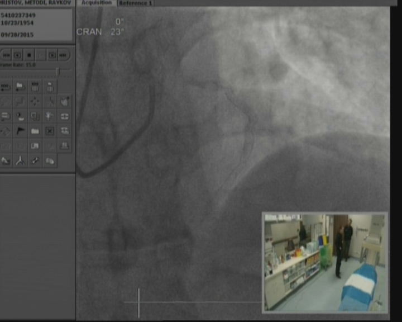Click the patient ID 5410237349

click(x=18, y=16)
